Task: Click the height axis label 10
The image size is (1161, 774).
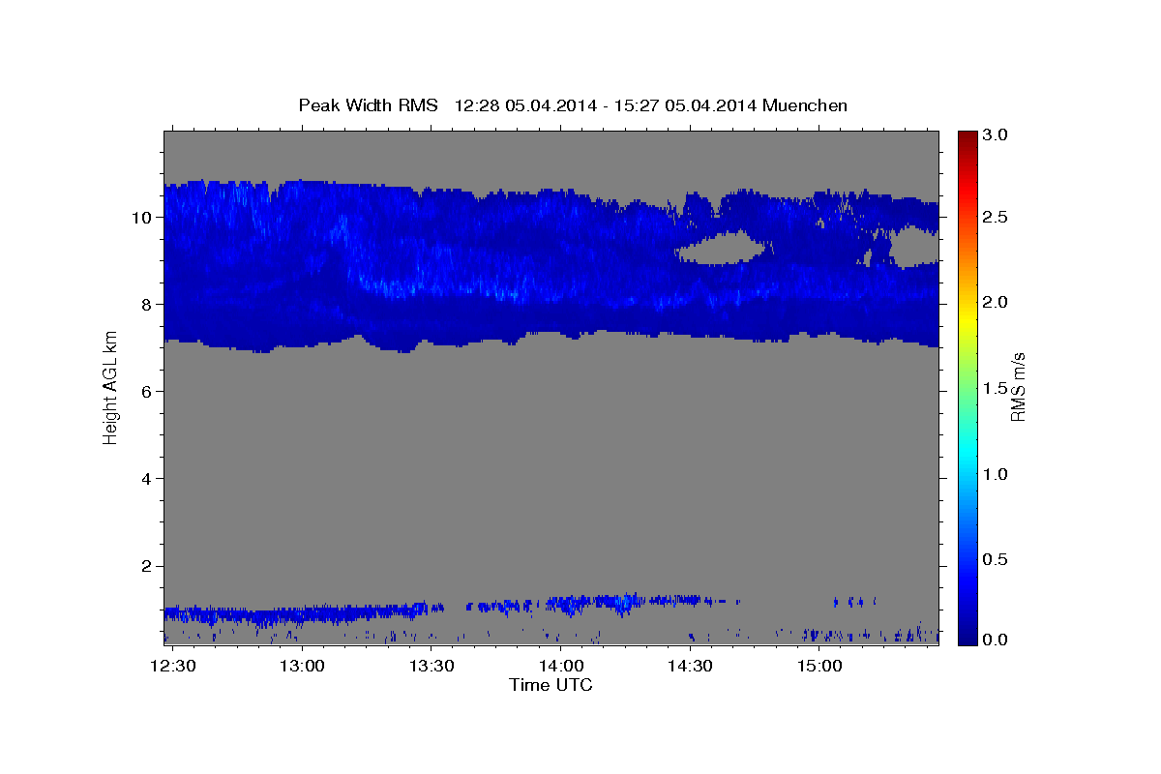Action: click(x=143, y=217)
